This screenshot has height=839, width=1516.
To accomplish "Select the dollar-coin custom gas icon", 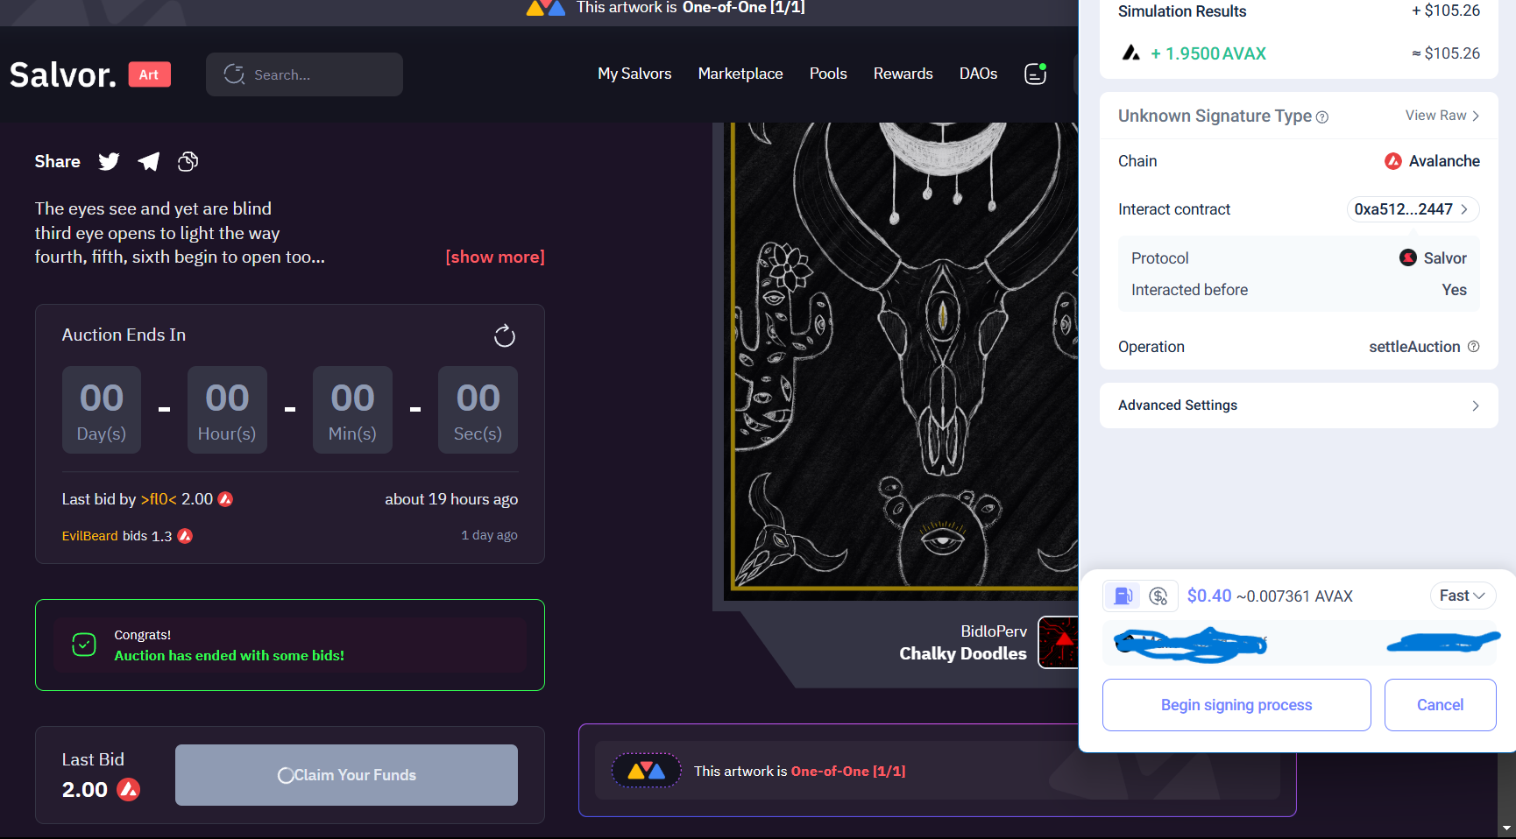I will pos(1158,596).
